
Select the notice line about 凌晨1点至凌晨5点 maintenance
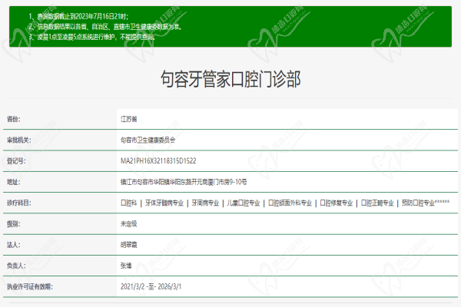91,37
